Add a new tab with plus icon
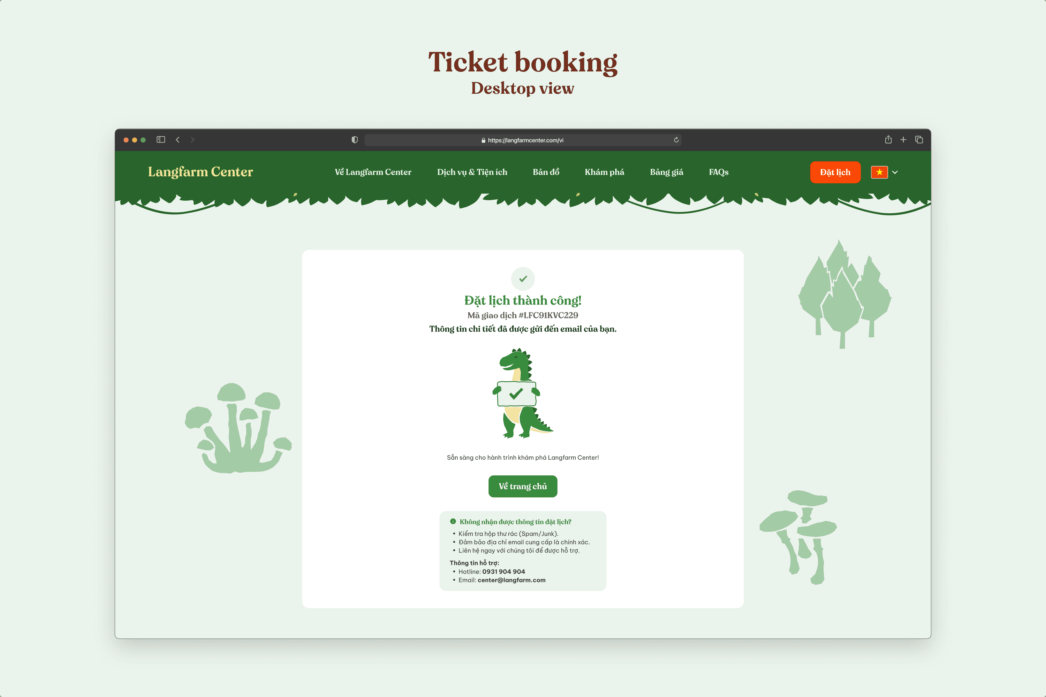This screenshot has width=1046, height=697. 903,140
